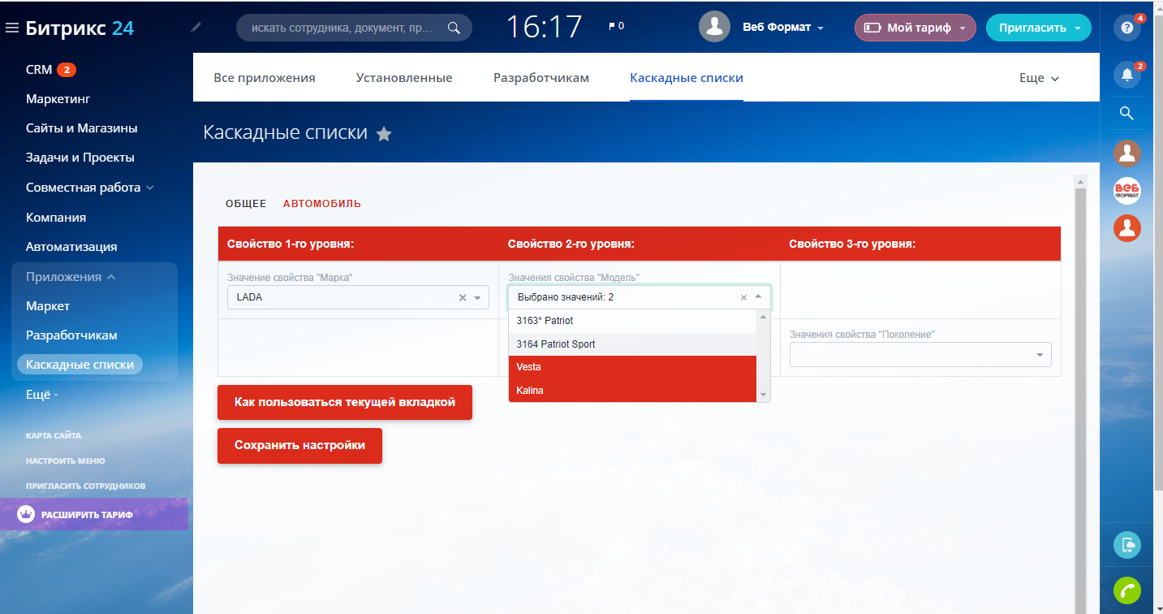Clear selected Модель values with the x icon
1163x614 pixels.
pyautogui.click(x=743, y=297)
